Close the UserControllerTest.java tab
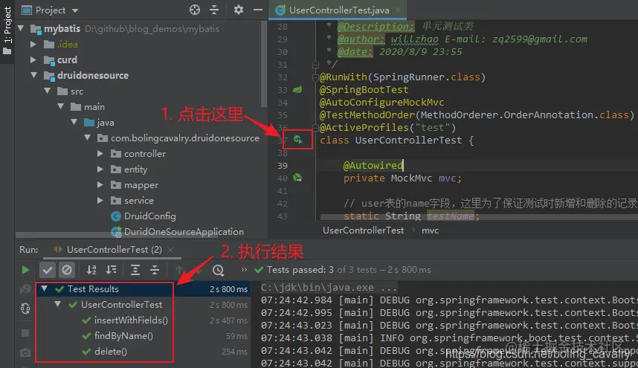 pyautogui.click(x=398, y=10)
